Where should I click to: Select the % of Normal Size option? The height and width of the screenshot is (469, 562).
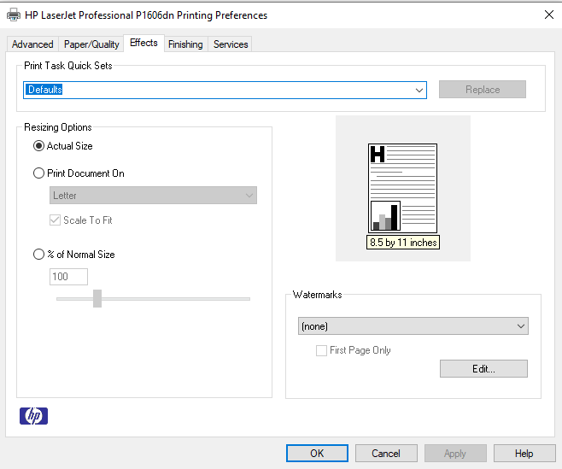[x=38, y=255]
